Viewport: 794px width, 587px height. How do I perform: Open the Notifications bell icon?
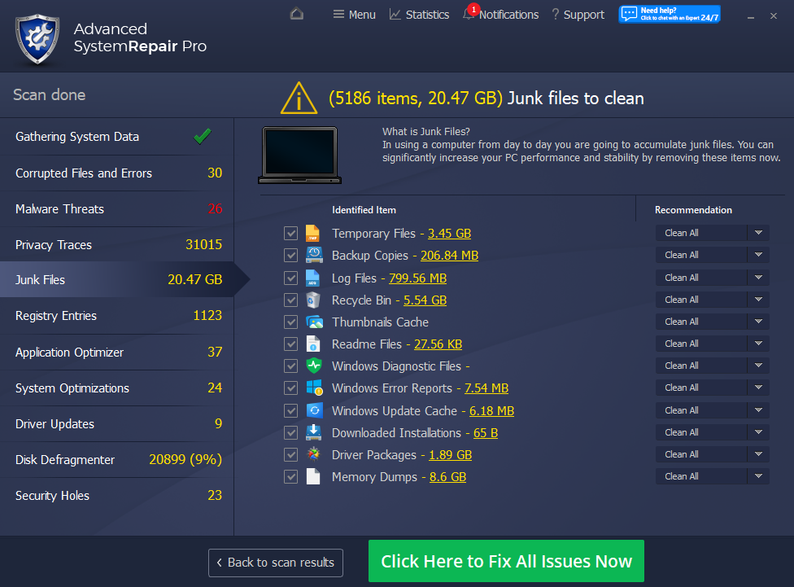tap(469, 15)
